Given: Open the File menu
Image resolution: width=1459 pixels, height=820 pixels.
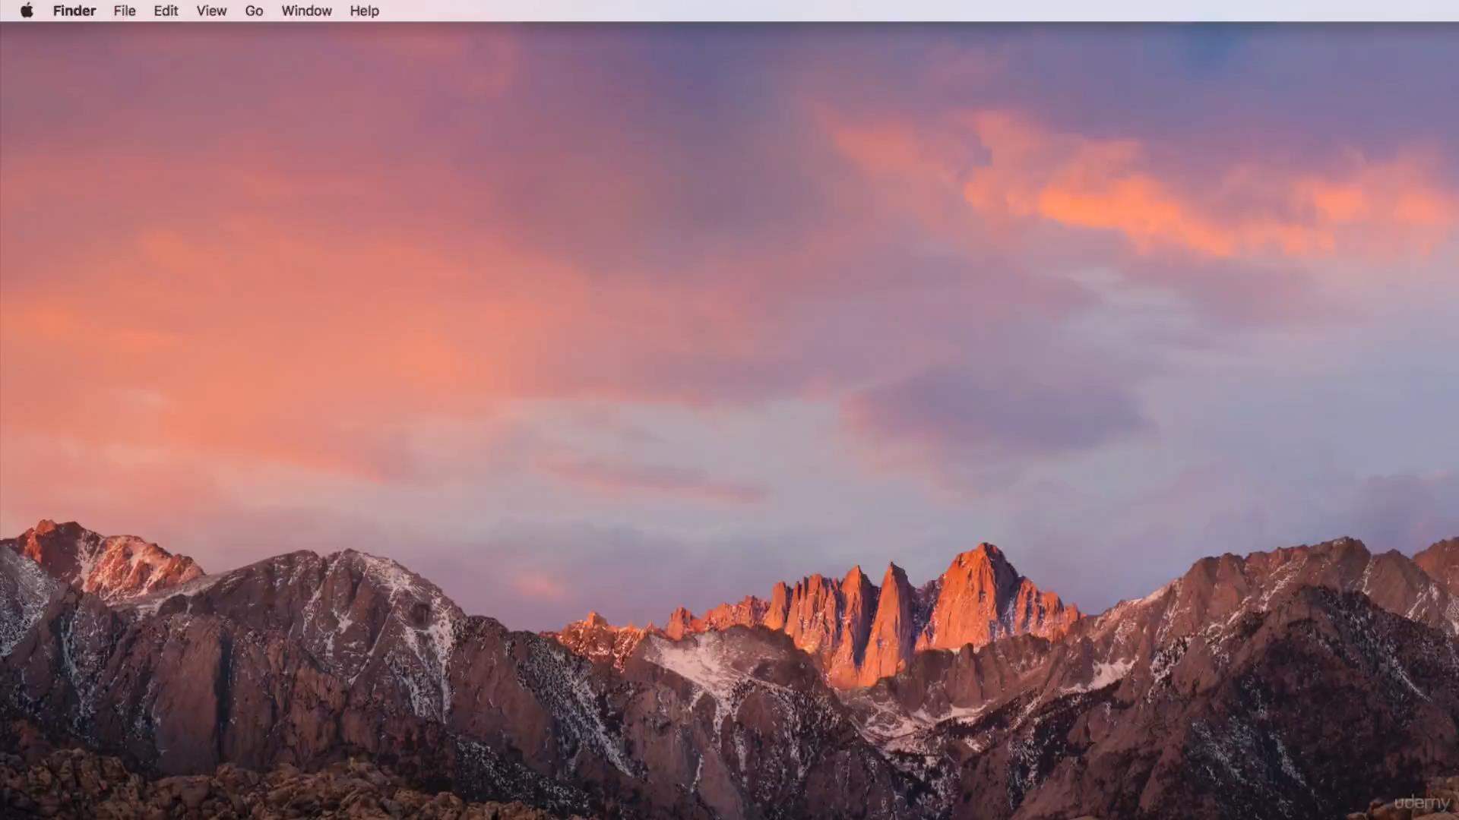Looking at the screenshot, I should 125,11.
